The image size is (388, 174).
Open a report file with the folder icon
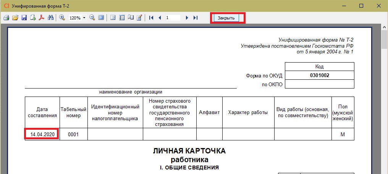point(15,18)
